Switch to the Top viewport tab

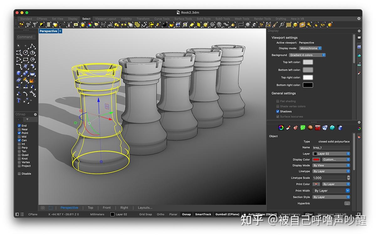[90, 208]
